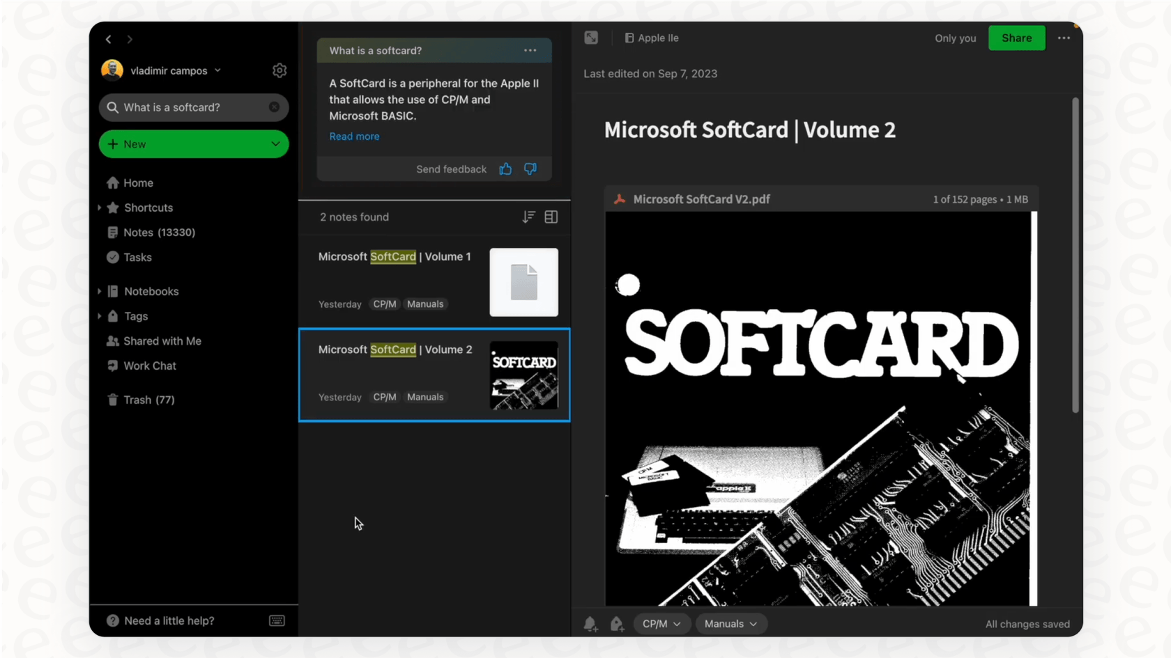
Task: Open Read more under the softcard answer
Action: [354, 136]
